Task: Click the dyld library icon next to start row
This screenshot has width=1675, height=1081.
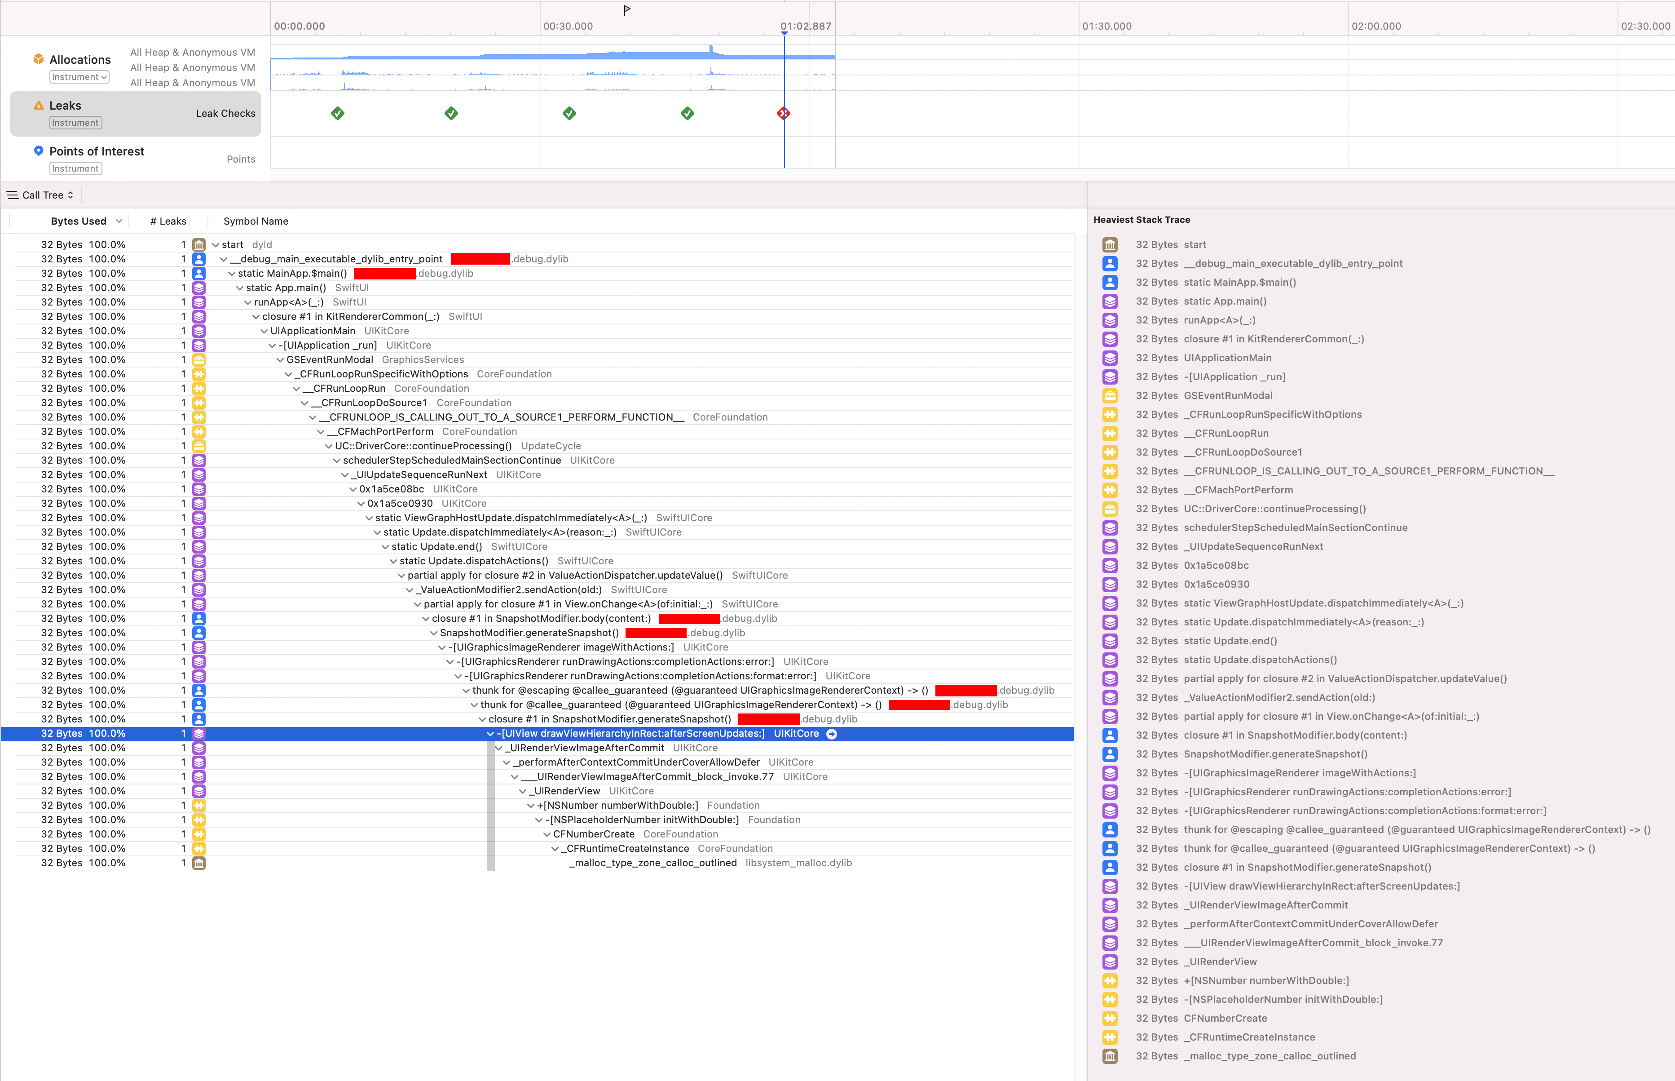Action: (x=199, y=244)
